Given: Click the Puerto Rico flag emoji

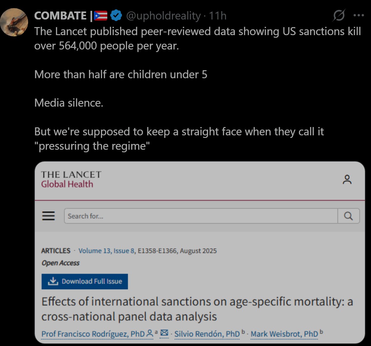Looking at the screenshot, I should (101, 16).
